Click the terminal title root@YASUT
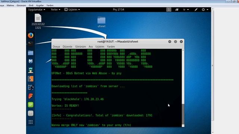239x134 pixels. point(118,42)
